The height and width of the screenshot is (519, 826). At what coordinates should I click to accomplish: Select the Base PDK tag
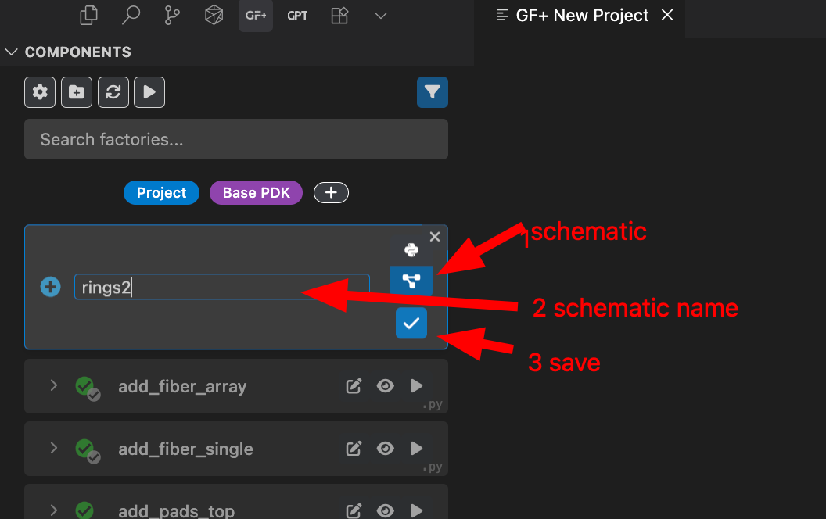[x=256, y=193]
